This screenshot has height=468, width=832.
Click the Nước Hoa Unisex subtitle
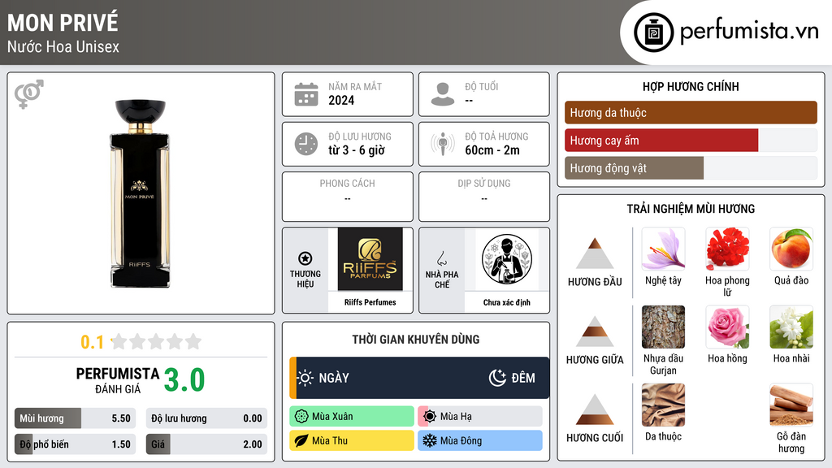[x=63, y=46]
